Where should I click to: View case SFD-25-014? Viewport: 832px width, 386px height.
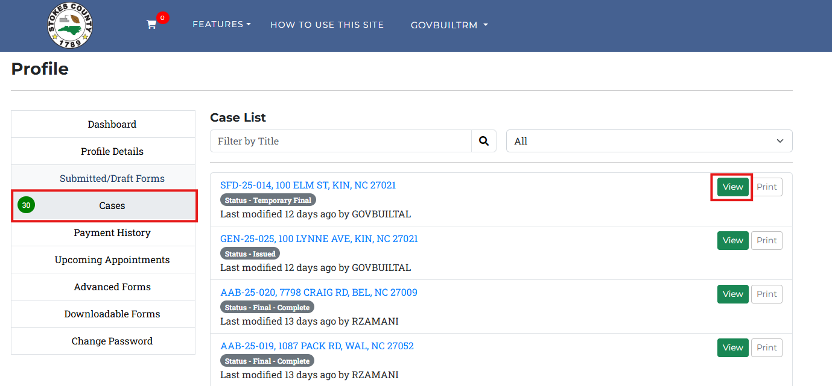click(x=733, y=187)
